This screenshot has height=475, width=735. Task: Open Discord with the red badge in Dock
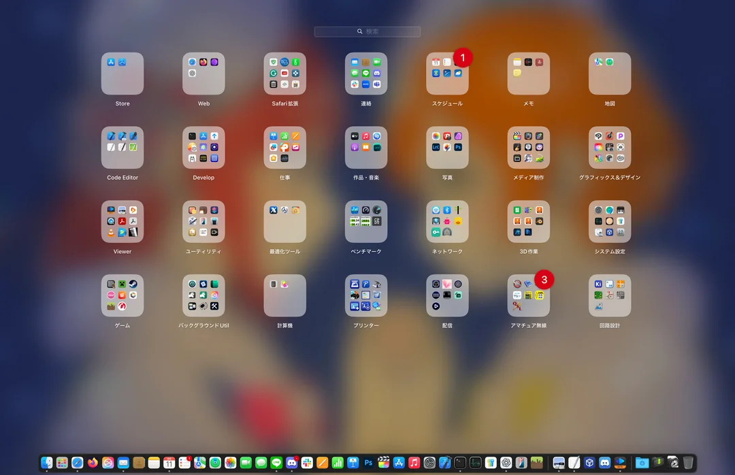(291, 463)
